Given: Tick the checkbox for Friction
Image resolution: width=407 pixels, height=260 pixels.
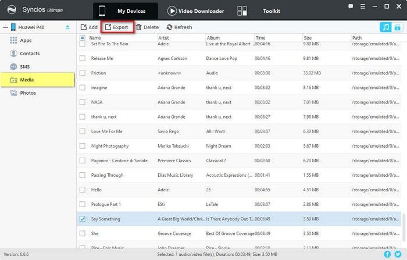Looking at the screenshot, I should point(82,73).
